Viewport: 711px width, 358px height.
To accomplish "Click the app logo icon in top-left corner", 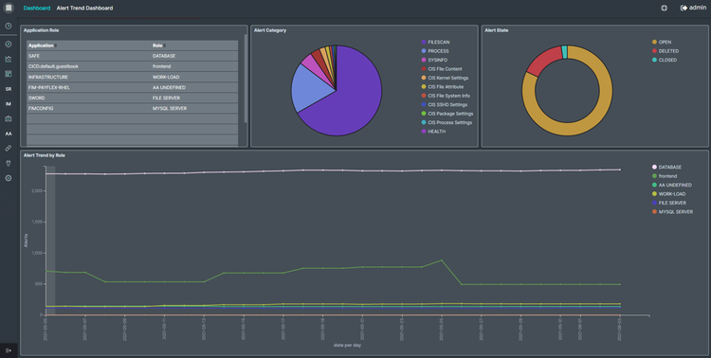I will point(9,8).
